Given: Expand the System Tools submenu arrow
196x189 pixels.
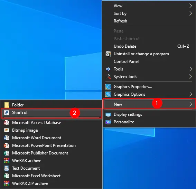Looking at the screenshot, I should (x=190, y=77).
